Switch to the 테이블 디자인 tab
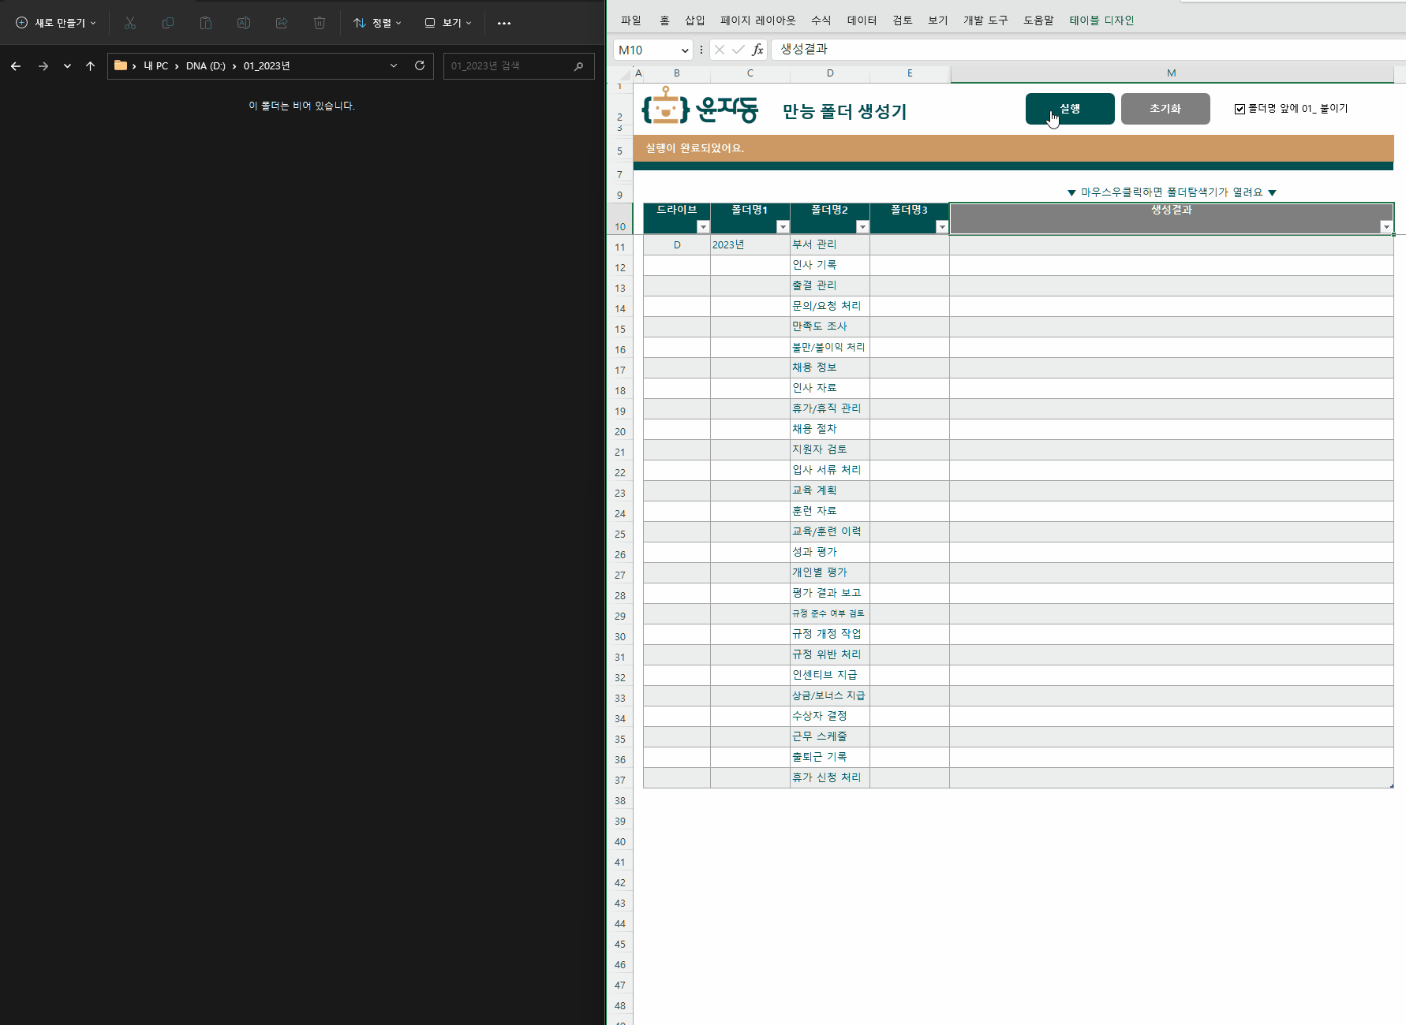Viewport: 1406px width, 1025px height. (x=1101, y=20)
